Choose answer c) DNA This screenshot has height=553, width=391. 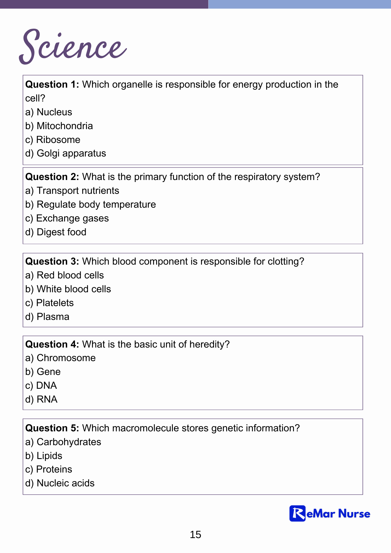[x=41, y=385]
